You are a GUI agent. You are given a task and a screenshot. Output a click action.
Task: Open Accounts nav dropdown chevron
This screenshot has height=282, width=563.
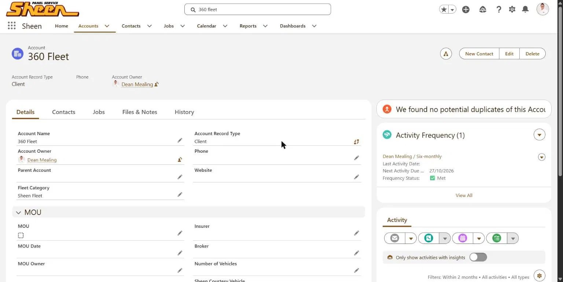(107, 26)
